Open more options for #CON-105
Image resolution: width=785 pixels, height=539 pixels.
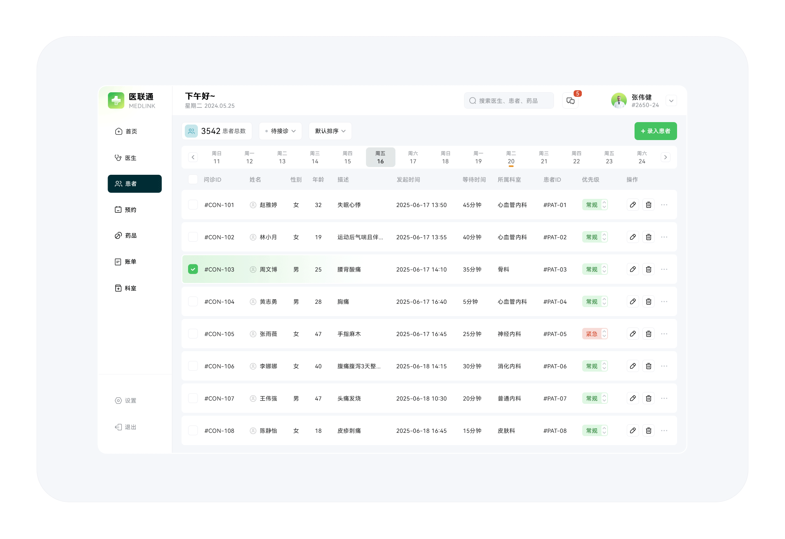(x=664, y=334)
